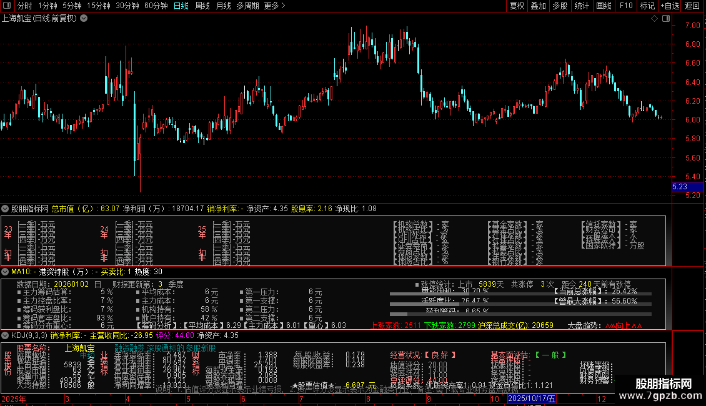706x406 pixels.
Task: Click the 上涨家数: 2511 text
Action: tap(396, 325)
